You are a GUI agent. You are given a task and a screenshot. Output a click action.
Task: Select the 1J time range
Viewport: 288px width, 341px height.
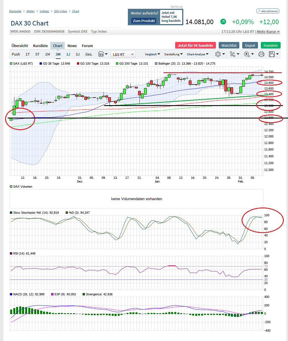[x=68, y=54]
